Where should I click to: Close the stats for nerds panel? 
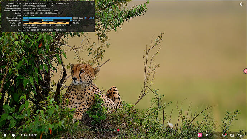click(x=92, y=4)
